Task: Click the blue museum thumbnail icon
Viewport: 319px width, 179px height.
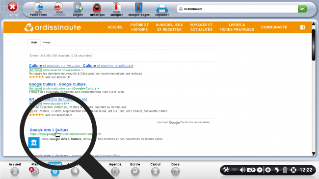Action: coord(34,143)
